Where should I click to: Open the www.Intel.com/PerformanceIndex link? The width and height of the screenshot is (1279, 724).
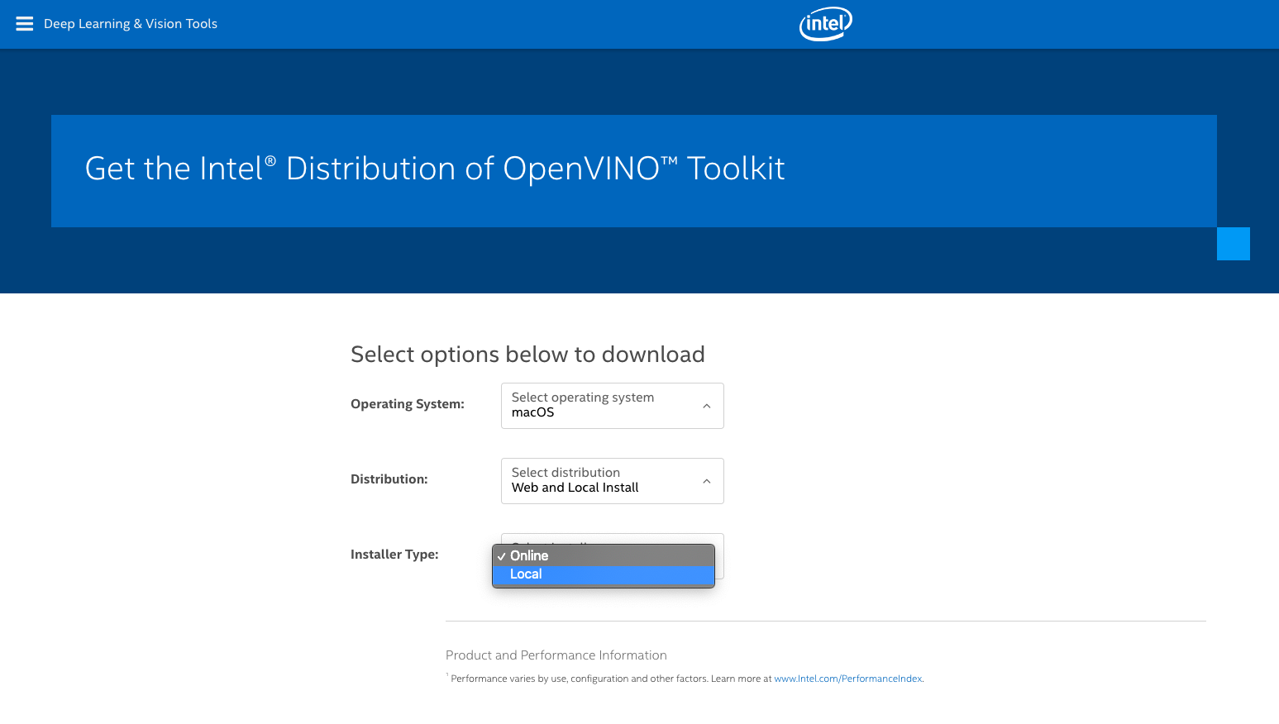coord(847,678)
